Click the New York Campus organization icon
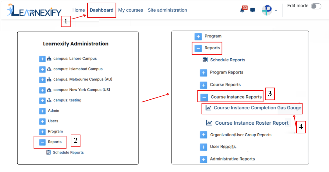329x172 pixels. (49, 90)
